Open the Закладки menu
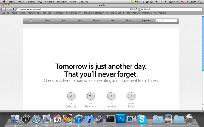The image size is (204, 127). click(x=62, y=2)
